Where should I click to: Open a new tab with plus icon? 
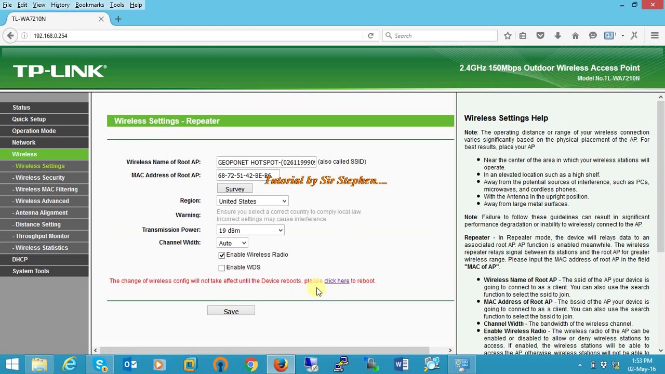[x=118, y=19]
